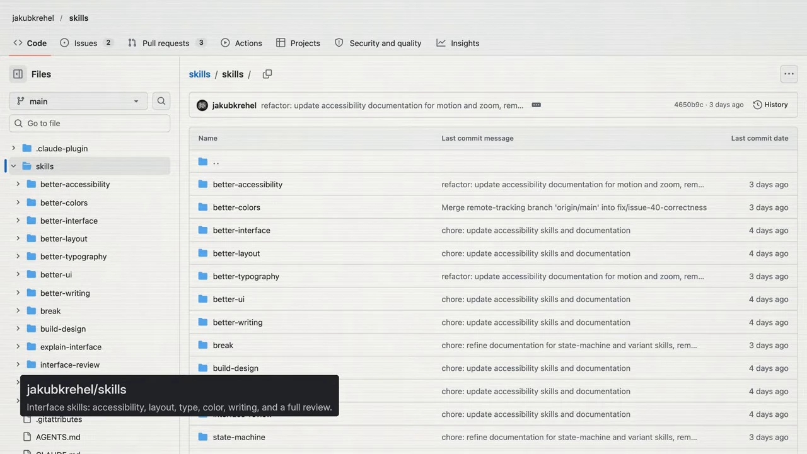Go to the Actions tab
The height and width of the screenshot is (454, 807).
click(x=241, y=43)
